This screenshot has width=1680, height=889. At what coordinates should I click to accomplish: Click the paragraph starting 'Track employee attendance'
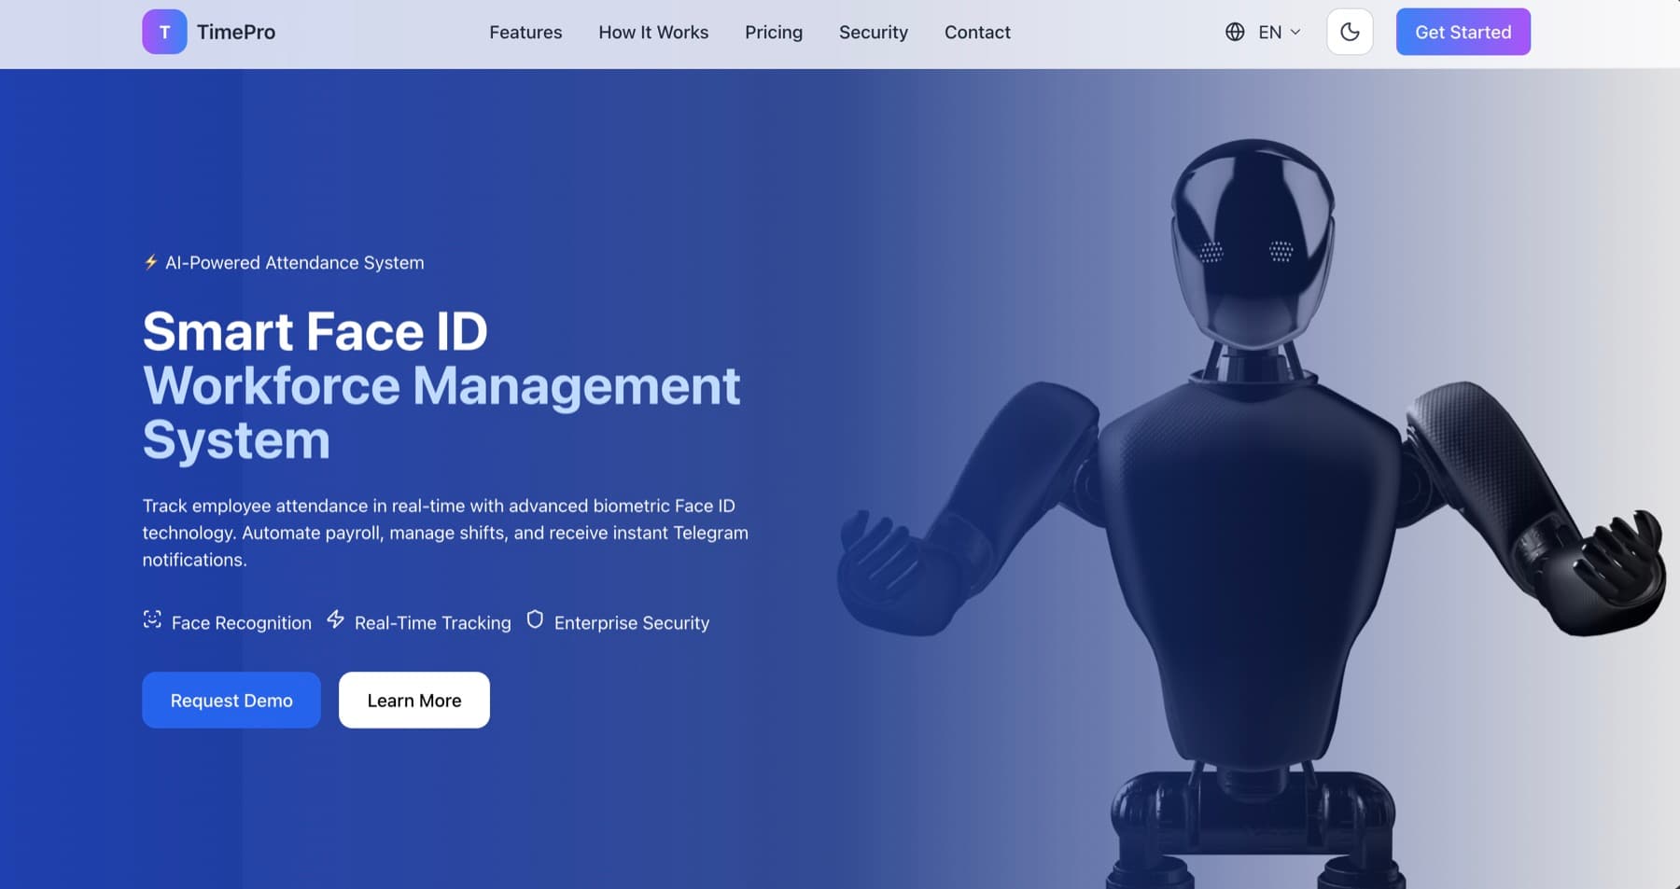click(x=445, y=533)
